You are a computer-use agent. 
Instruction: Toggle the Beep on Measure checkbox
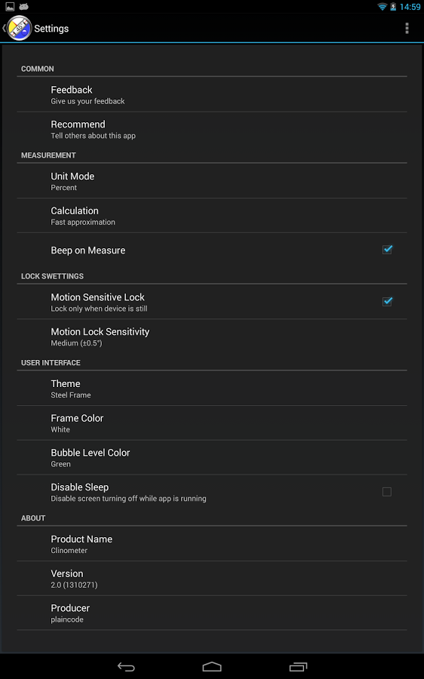click(387, 250)
